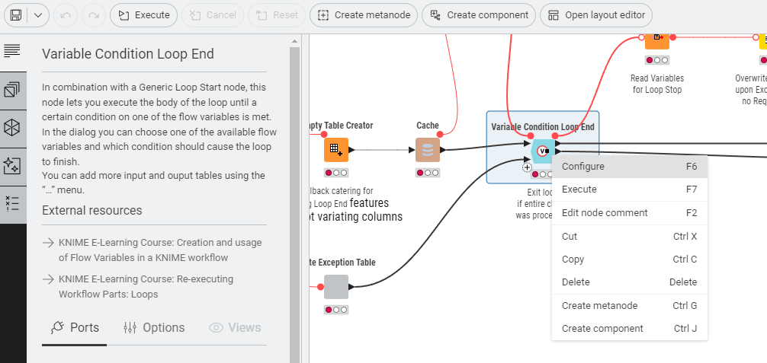Click the Cache node name label
Viewport: 767px width, 363px height.
click(x=428, y=126)
